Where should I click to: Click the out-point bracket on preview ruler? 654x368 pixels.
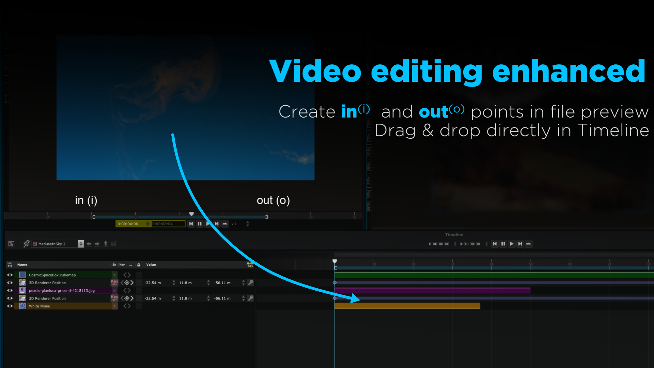tap(266, 217)
